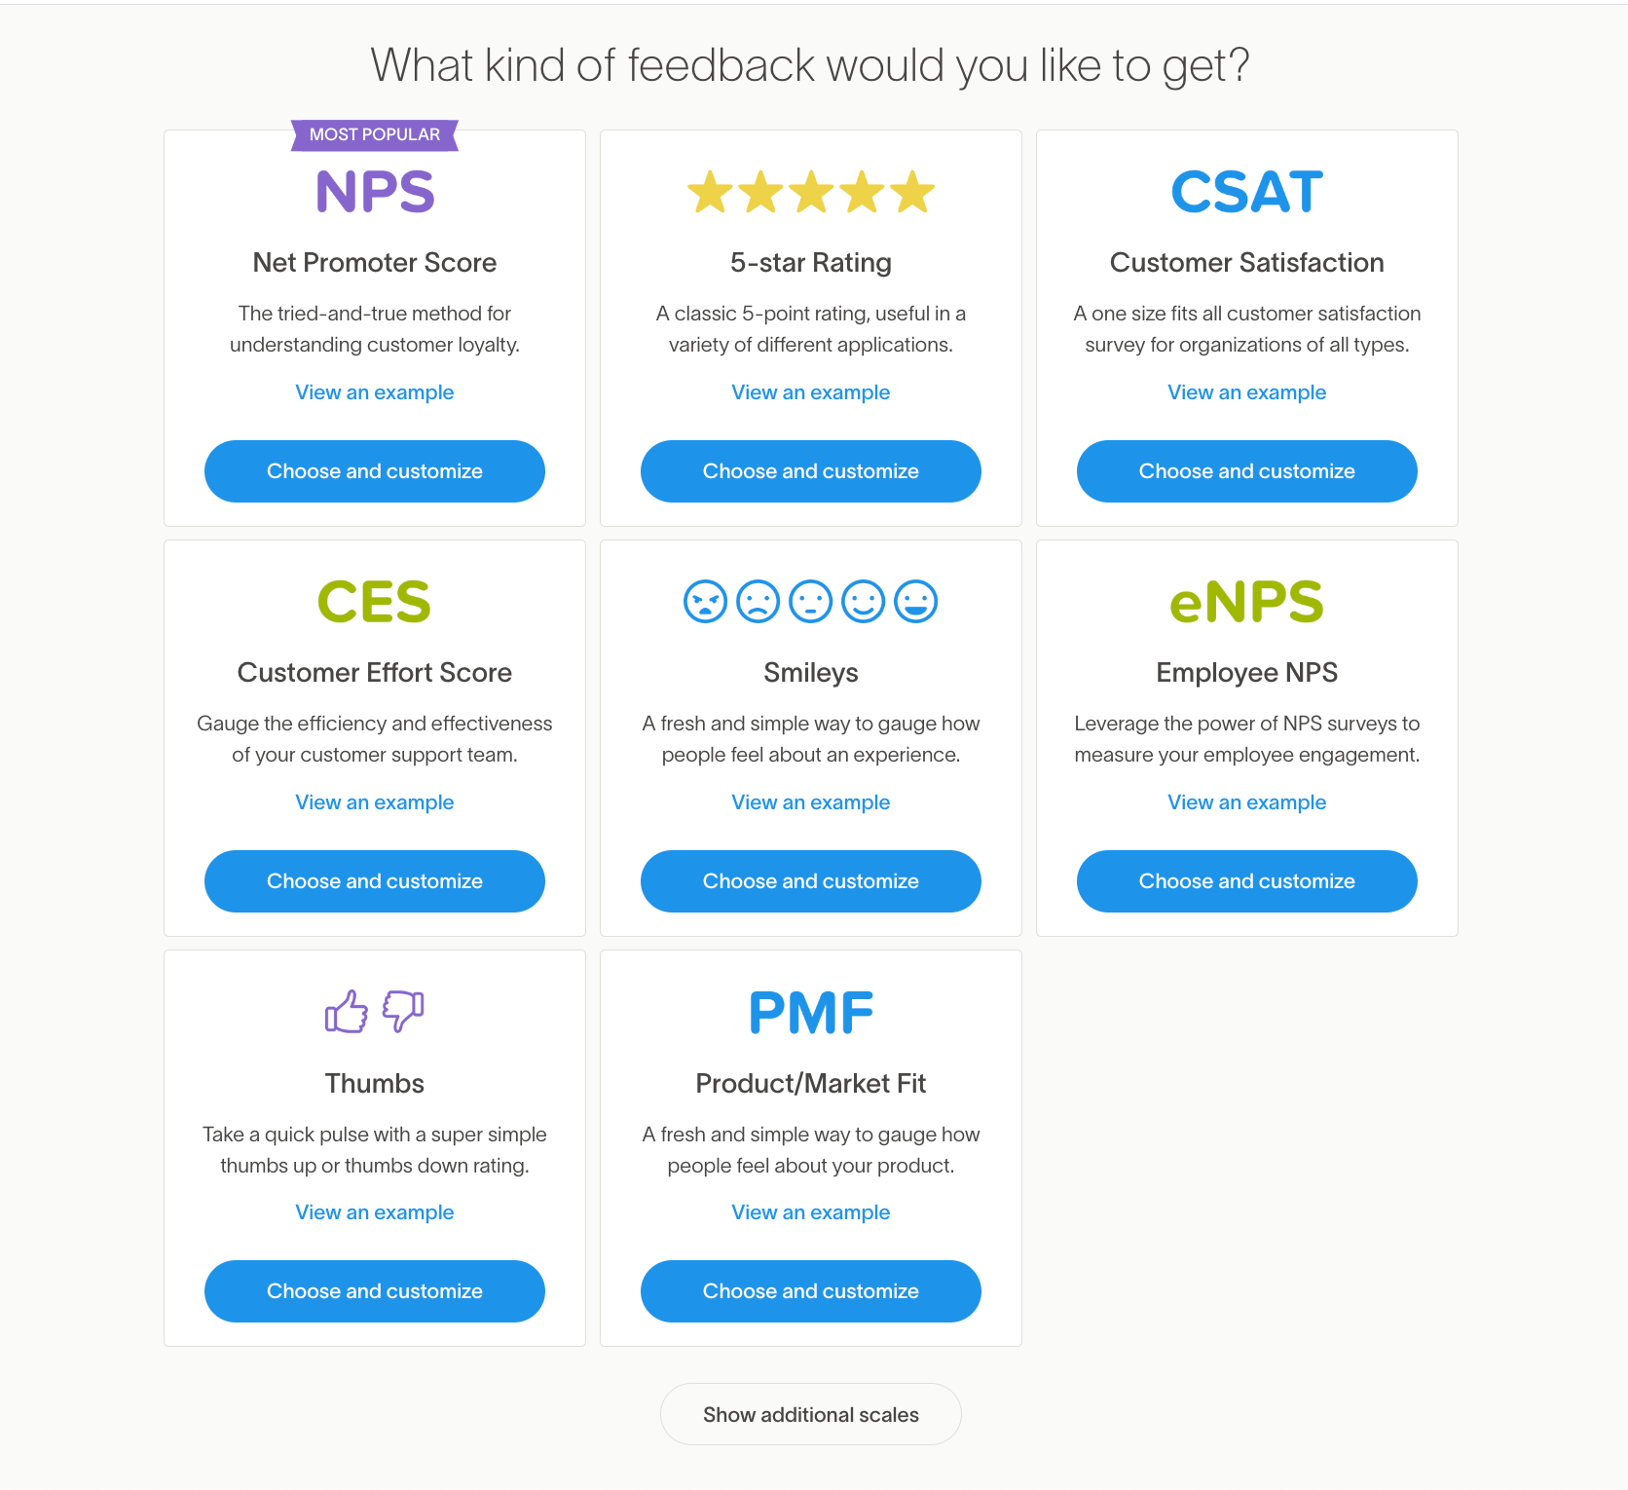View an example of Smileys feedback
1628x1490 pixels.
click(x=810, y=801)
